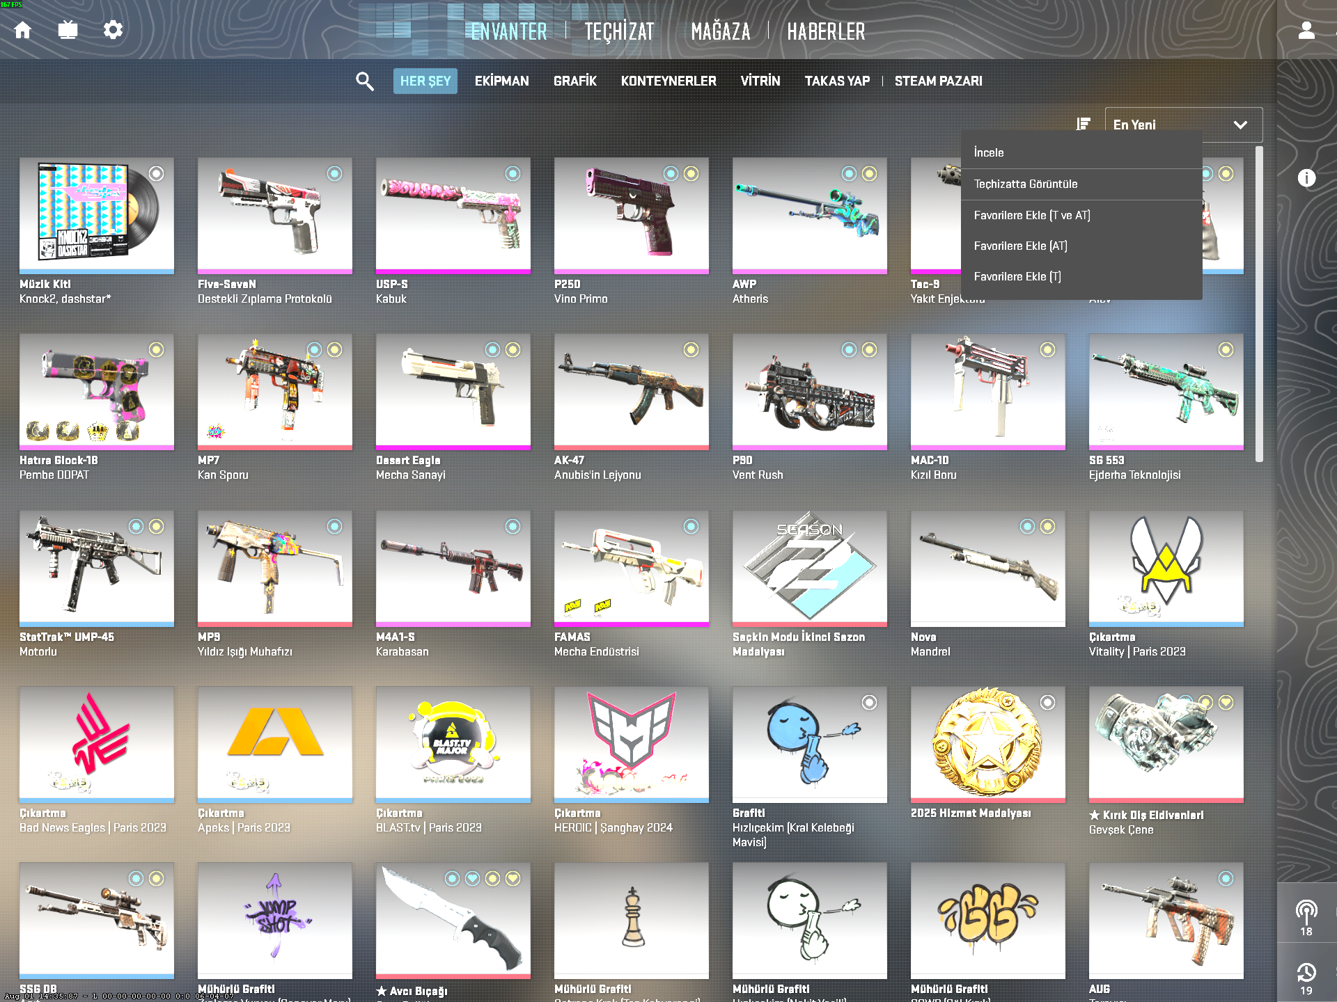Open the watch TV icon

coord(68,30)
